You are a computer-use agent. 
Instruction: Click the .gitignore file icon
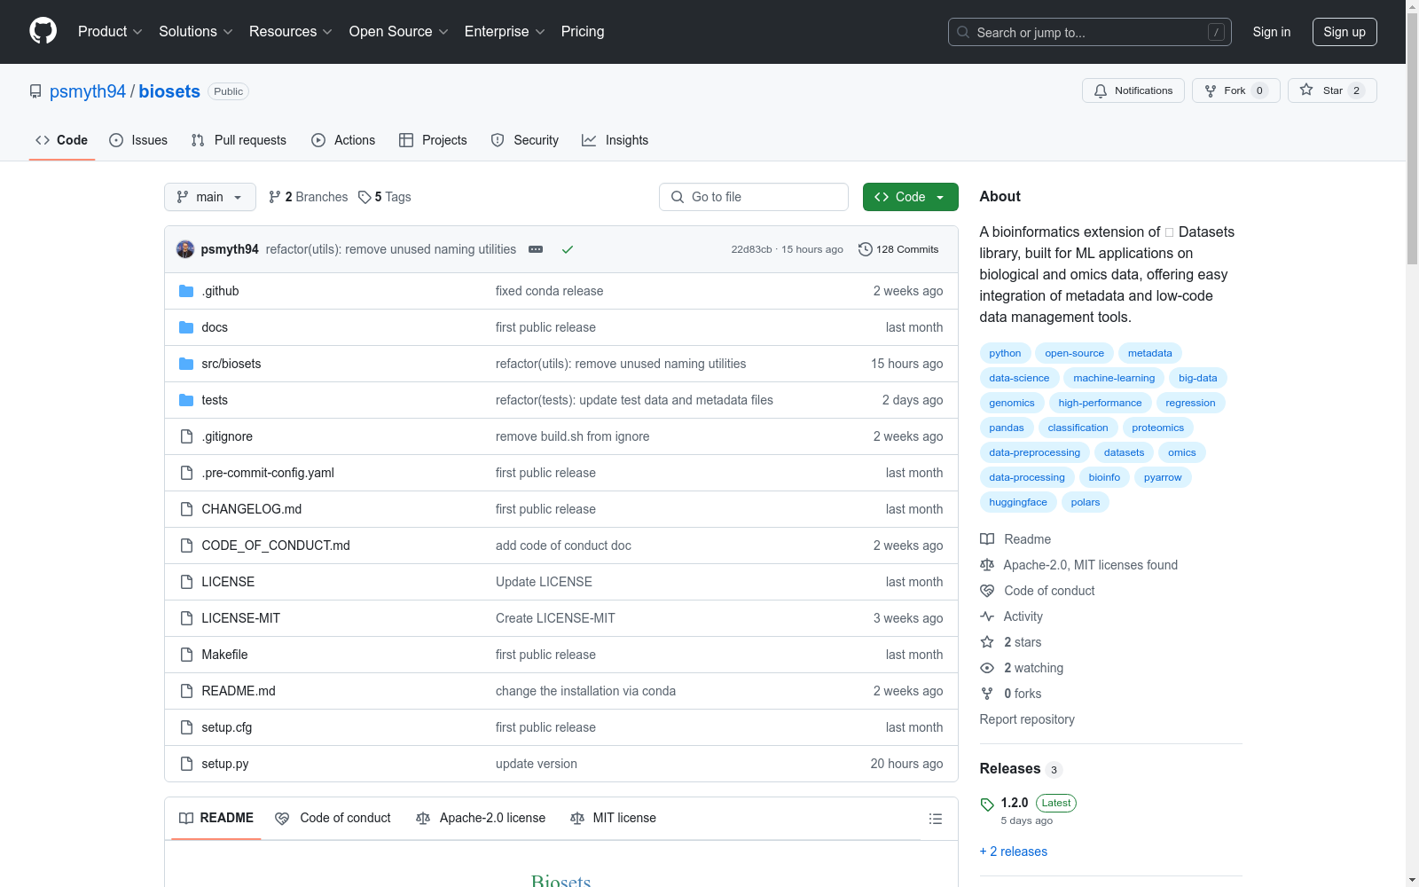coord(186,436)
